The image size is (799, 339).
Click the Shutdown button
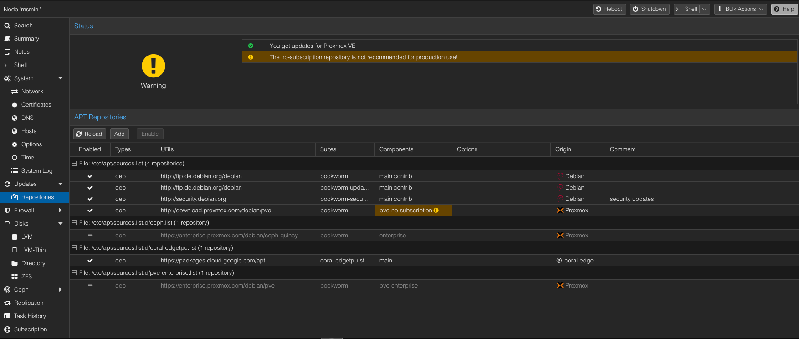(x=650, y=9)
